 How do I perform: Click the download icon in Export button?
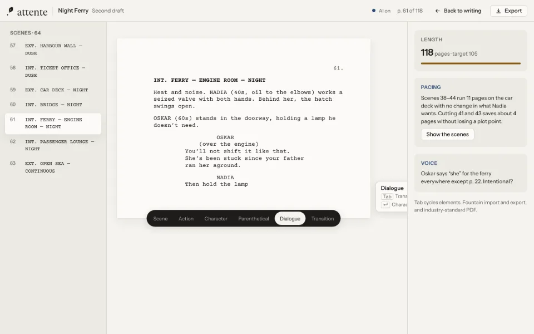(x=498, y=11)
